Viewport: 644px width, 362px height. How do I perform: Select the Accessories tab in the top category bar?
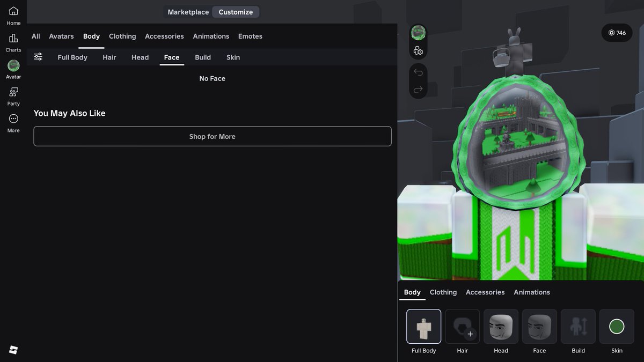(x=164, y=36)
